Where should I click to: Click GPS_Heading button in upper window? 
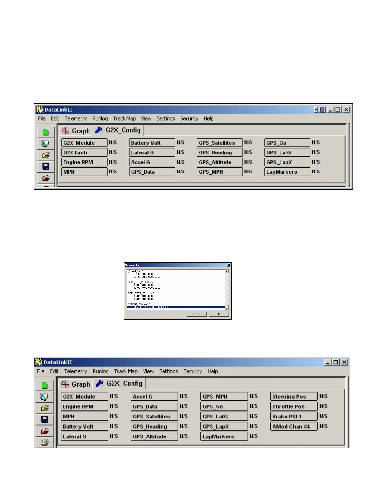tap(219, 152)
